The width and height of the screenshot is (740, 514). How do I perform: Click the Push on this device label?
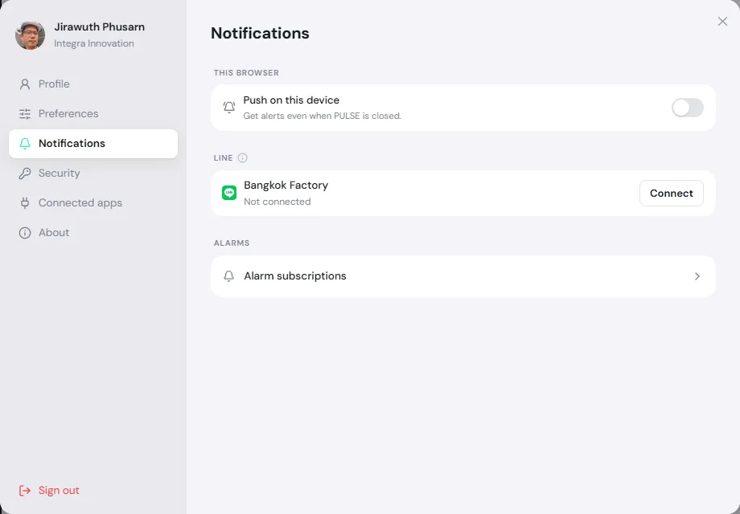pos(291,100)
